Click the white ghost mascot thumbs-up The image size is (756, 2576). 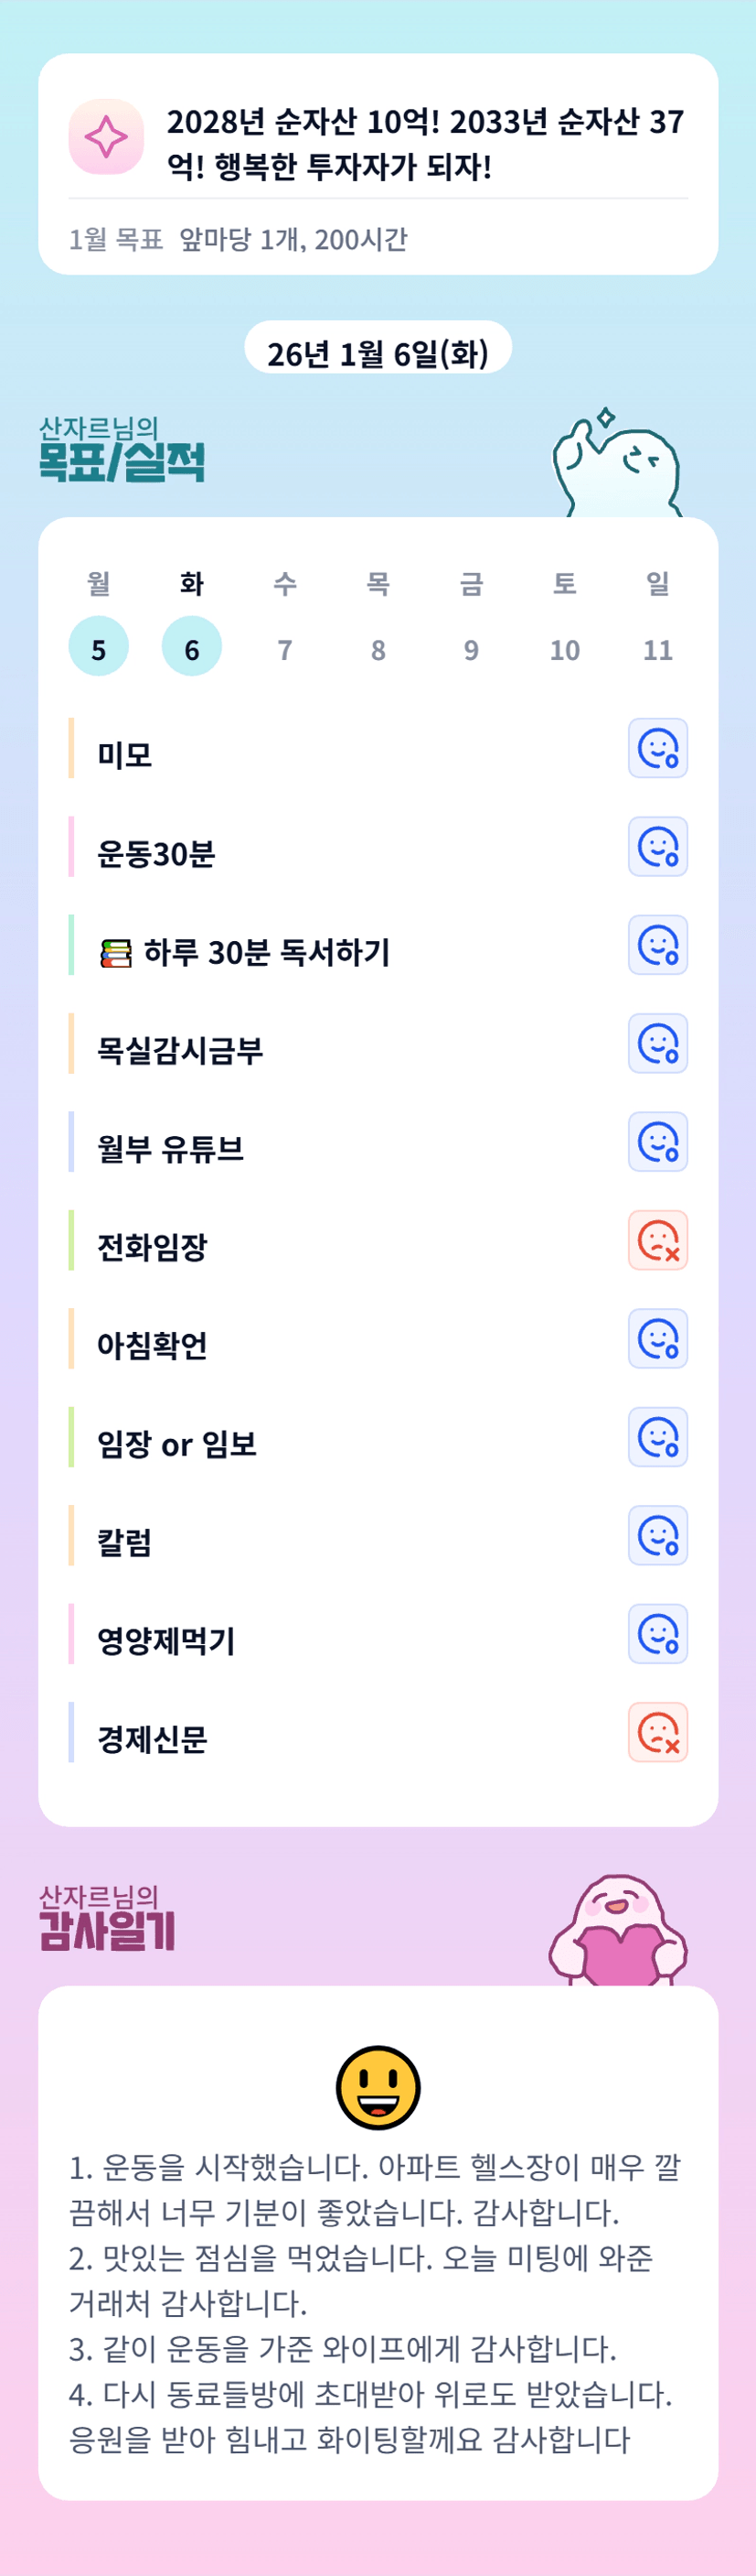click(x=617, y=465)
